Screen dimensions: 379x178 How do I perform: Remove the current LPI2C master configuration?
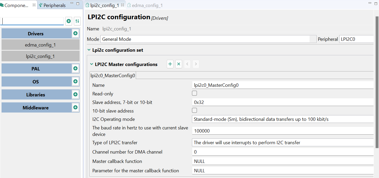click(x=179, y=64)
